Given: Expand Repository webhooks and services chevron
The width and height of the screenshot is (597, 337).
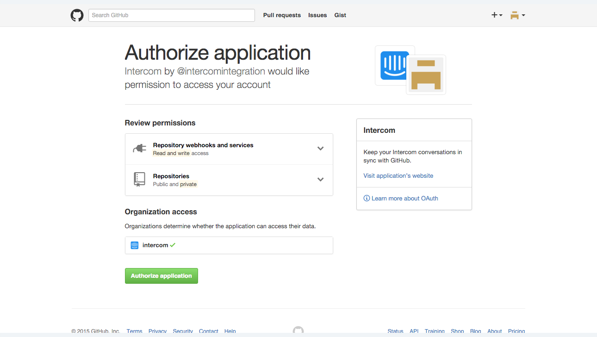Looking at the screenshot, I should pos(320,149).
